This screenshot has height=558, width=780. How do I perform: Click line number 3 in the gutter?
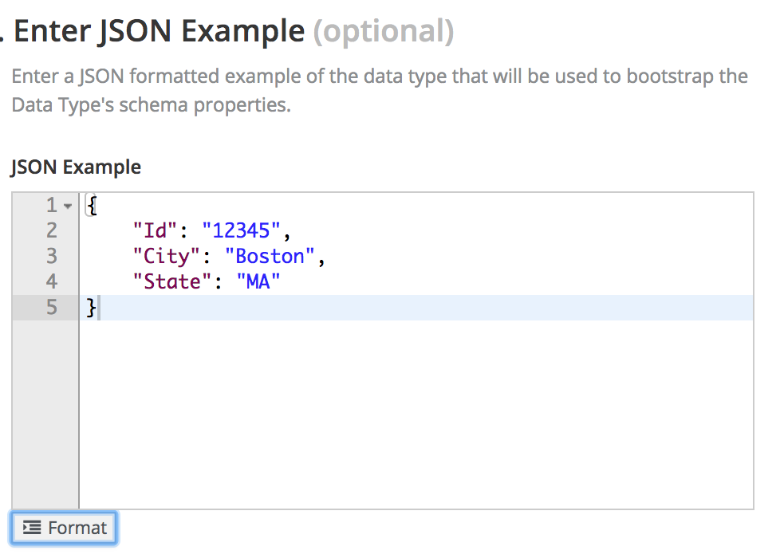(x=52, y=256)
